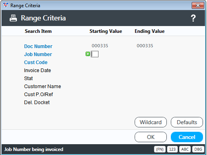
Task: Click the printer icon in header
Action: (13, 18)
